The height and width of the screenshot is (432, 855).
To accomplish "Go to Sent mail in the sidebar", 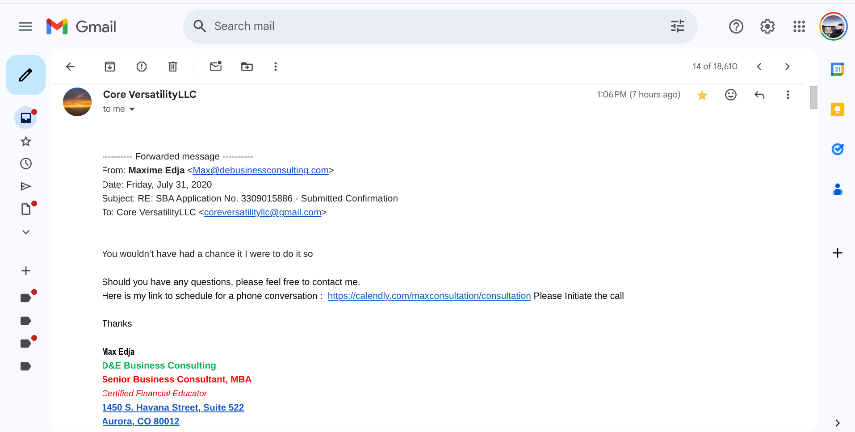I will [x=26, y=186].
